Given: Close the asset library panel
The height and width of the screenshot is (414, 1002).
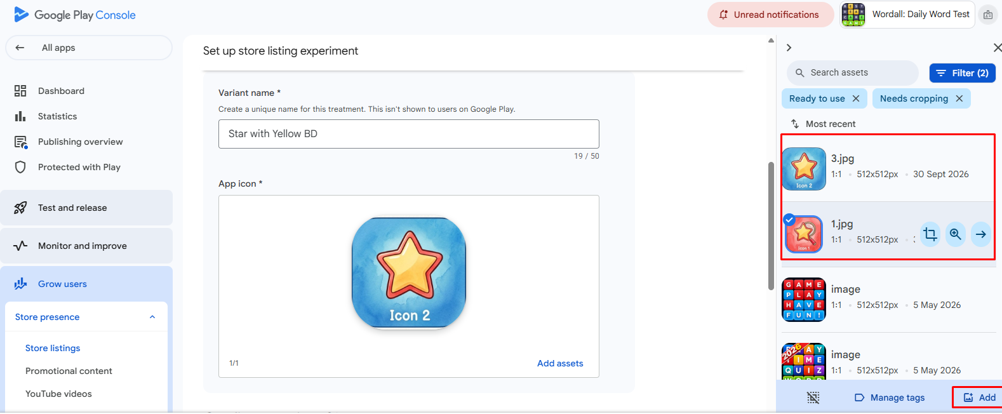Looking at the screenshot, I should tap(997, 48).
